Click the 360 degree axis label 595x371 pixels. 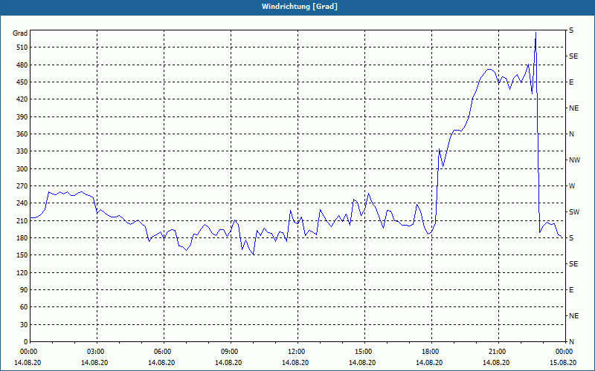22,134
